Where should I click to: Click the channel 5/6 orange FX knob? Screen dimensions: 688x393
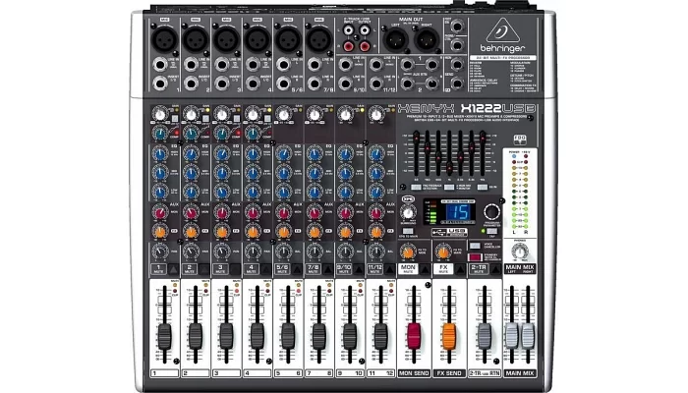[284, 231]
